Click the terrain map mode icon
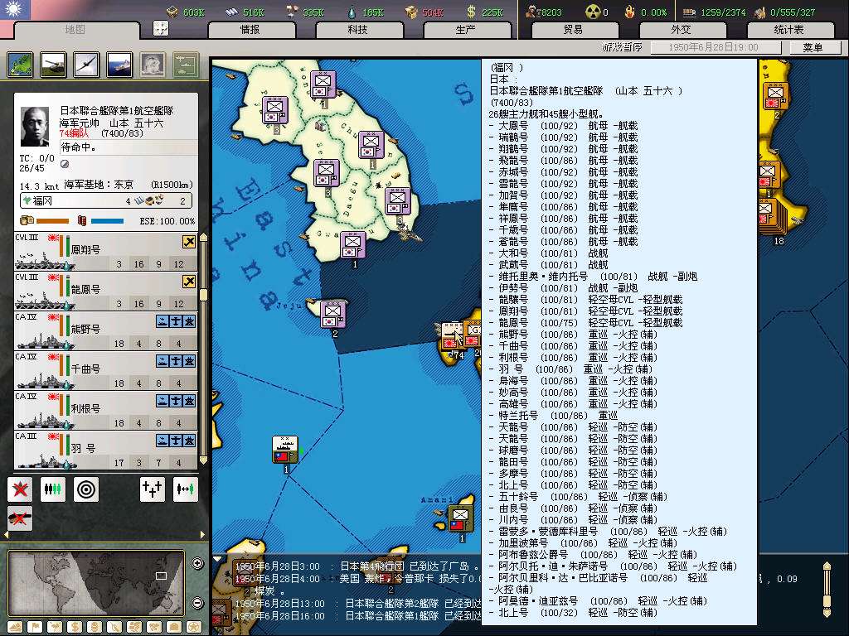 [x=20, y=64]
